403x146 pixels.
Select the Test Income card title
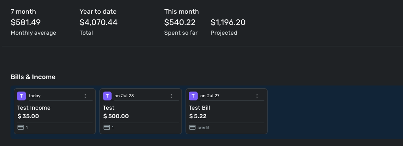(34, 108)
